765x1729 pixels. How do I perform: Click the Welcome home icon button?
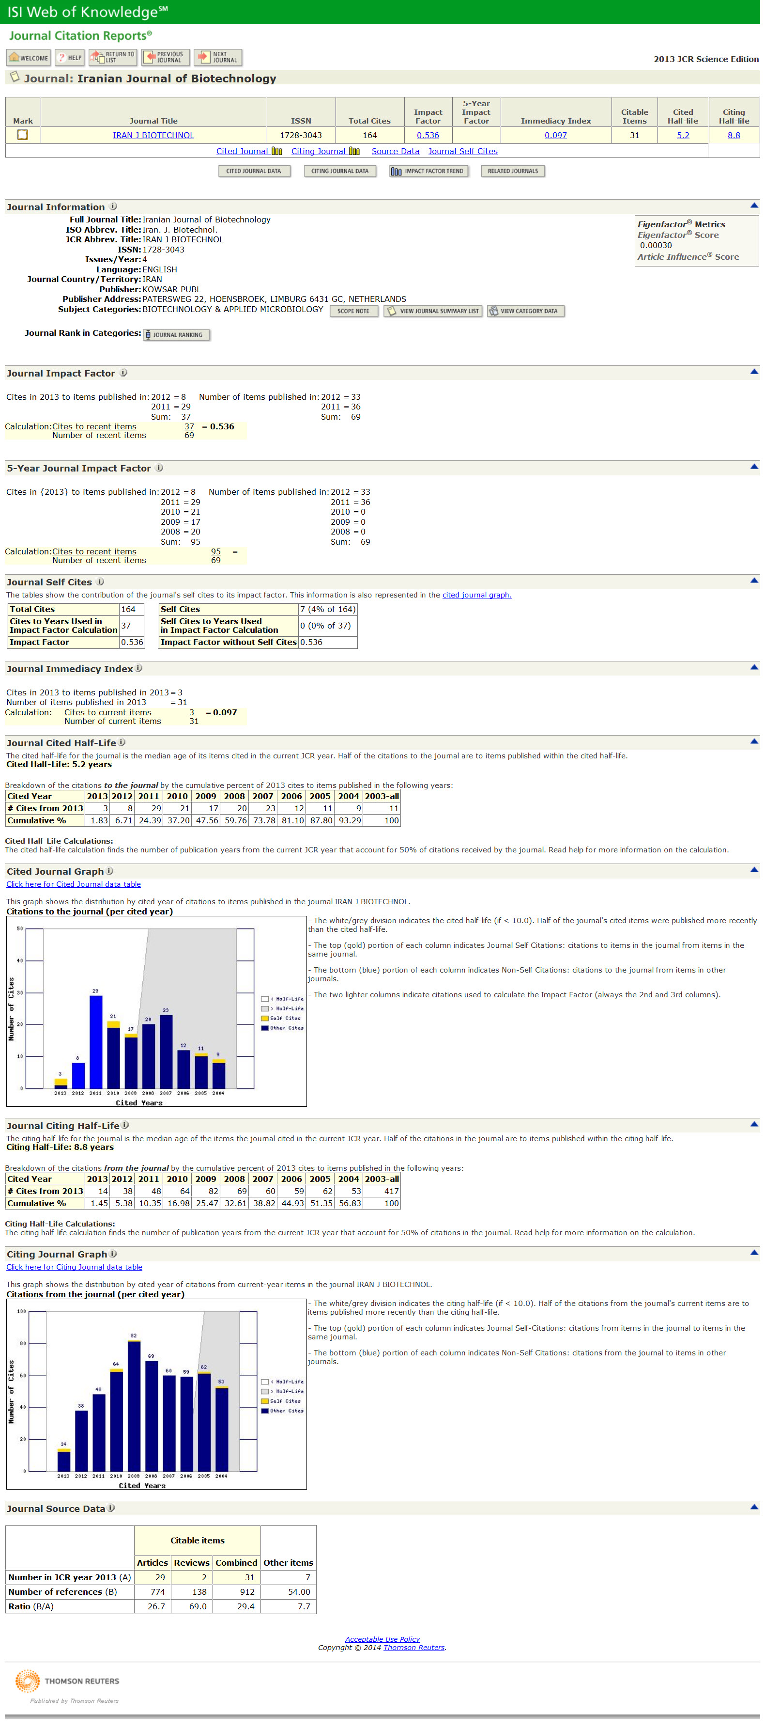[x=28, y=58]
